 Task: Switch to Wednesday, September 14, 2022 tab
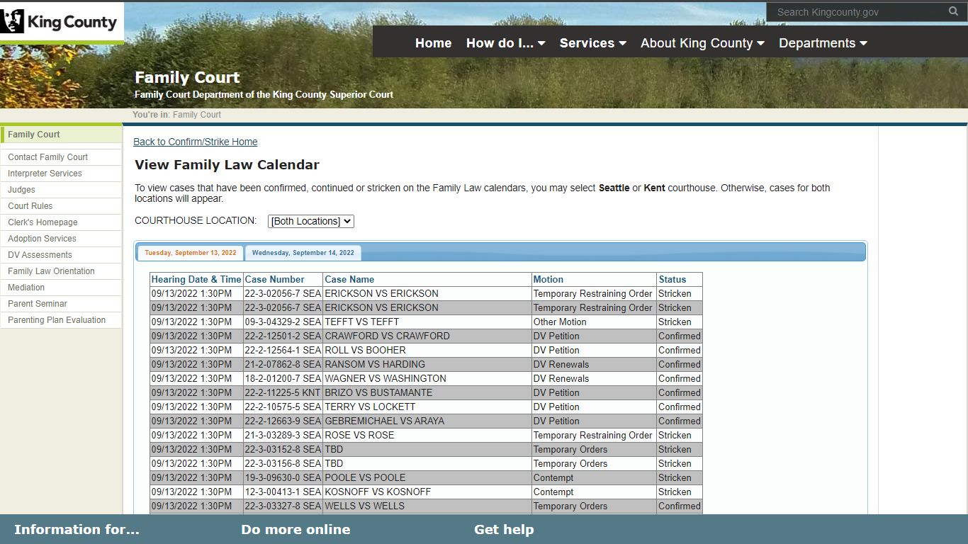point(303,253)
